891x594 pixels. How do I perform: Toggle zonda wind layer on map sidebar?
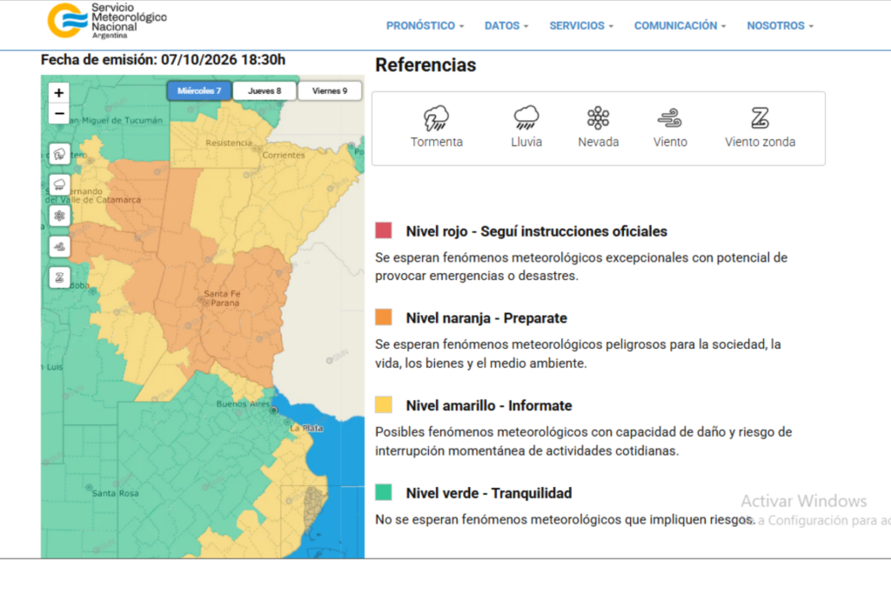pos(60,277)
